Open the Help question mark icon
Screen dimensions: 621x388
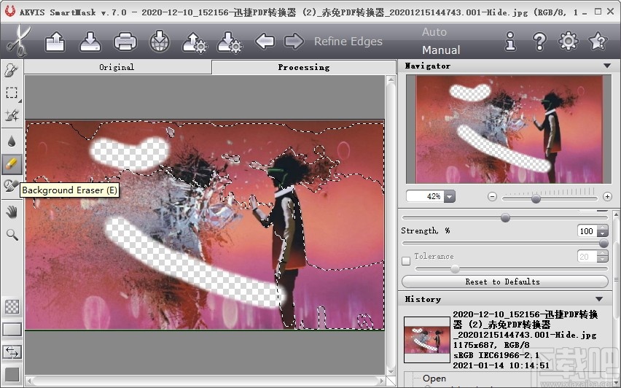pyautogui.click(x=539, y=42)
